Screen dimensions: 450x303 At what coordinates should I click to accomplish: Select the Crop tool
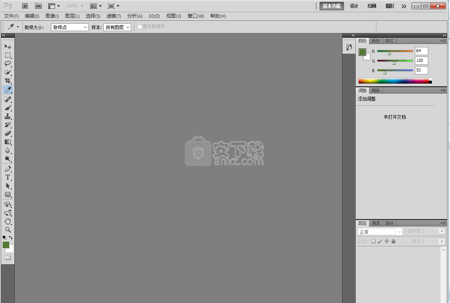7,81
